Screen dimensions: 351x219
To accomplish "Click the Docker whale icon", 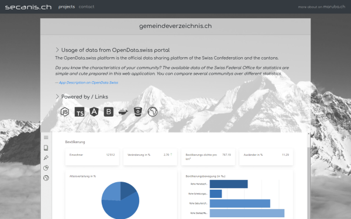I will coord(123,112).
